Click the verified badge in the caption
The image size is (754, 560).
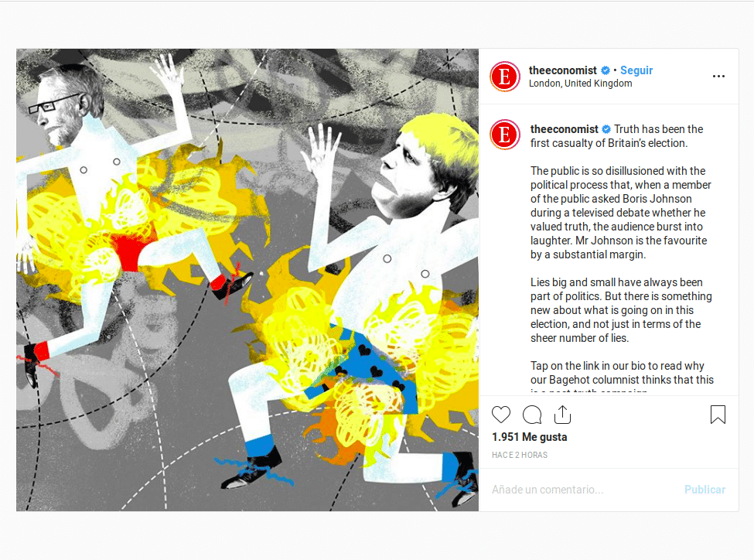(x=606, y=129)
